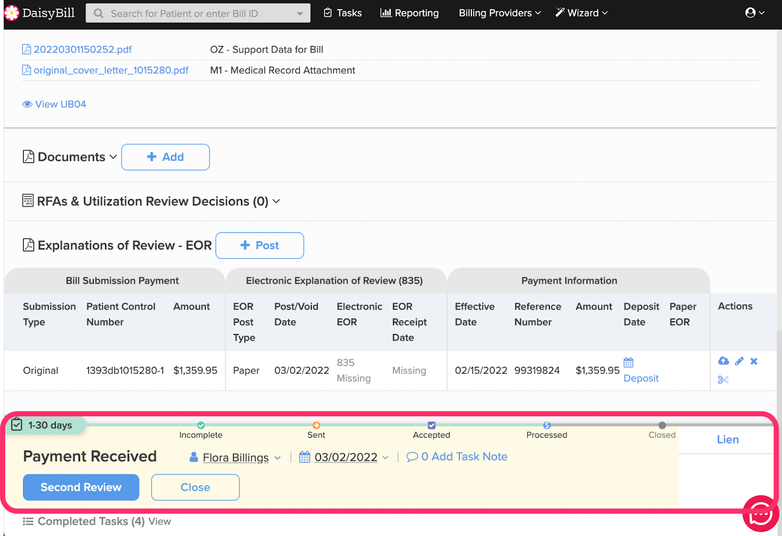The height and width of the screenshot is (536, 782).
Task: Click the Completed Tasks list icon
Action: click(x=28, y=522)
